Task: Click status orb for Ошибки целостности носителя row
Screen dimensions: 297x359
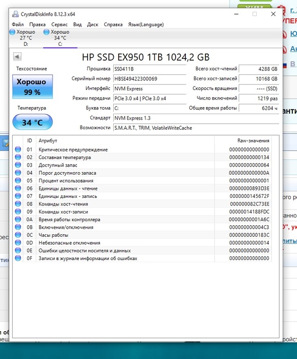Action: pyautogui.click(x=18, y=251)
